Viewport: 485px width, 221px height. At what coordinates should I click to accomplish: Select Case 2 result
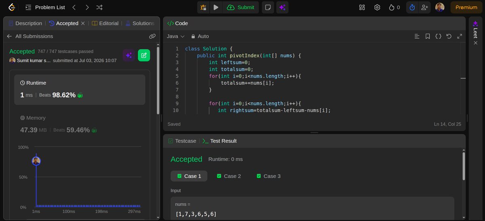[x=229, y=176]
